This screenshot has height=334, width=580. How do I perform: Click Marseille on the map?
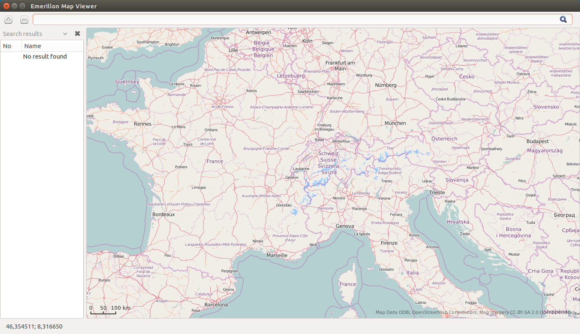277,255
